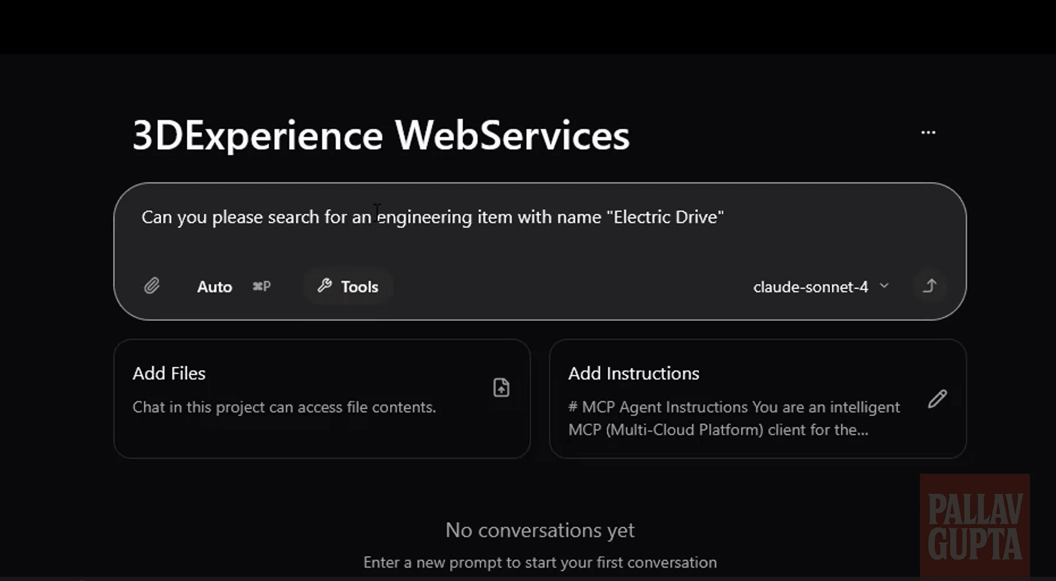Open the claude-sonnet-4 model dropdown
The height and width of the screenshot is (581, 1056).
click(821, 286)
